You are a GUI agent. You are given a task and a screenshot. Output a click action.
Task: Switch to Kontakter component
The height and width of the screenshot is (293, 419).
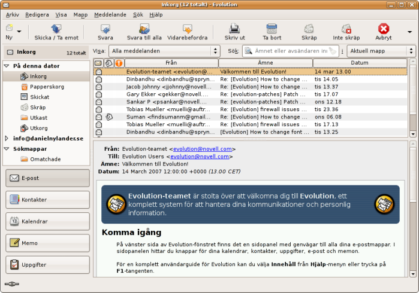click(47, 200)
